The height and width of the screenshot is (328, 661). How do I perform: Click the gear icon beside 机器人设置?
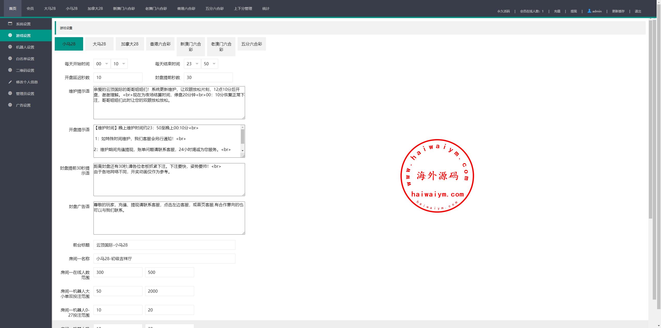coord(10,47)
